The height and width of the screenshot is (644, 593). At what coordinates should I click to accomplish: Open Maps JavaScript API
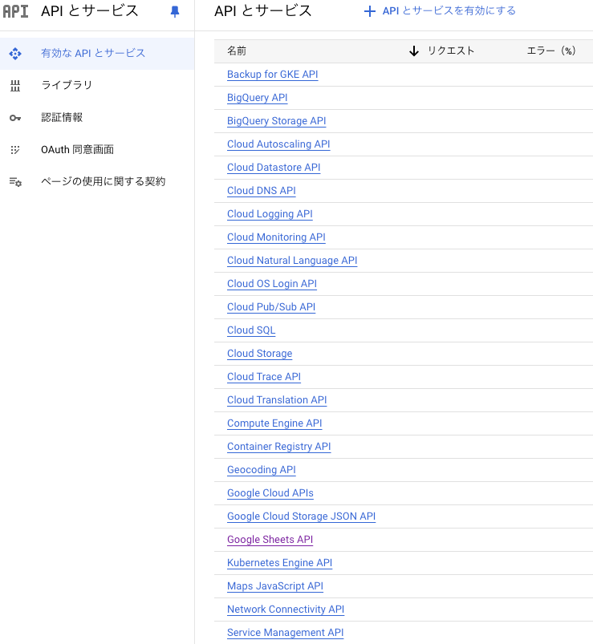(275, 586)
